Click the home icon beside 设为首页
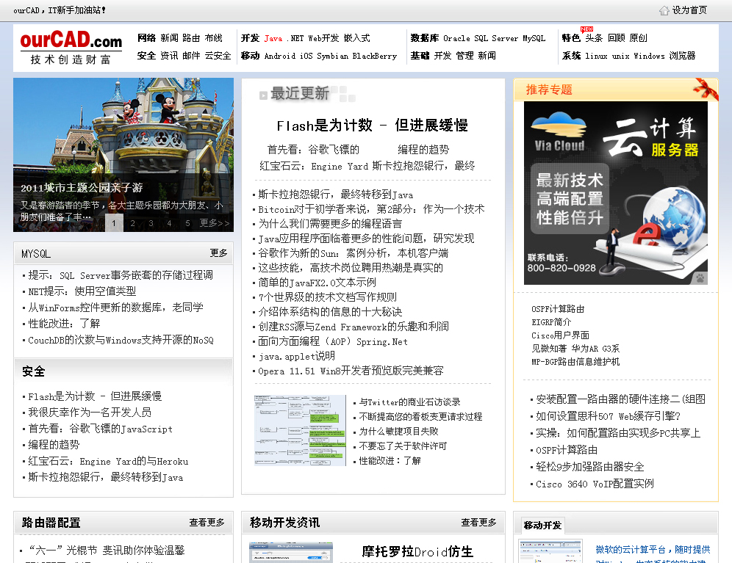732x563 pixels. pos(664,10)
